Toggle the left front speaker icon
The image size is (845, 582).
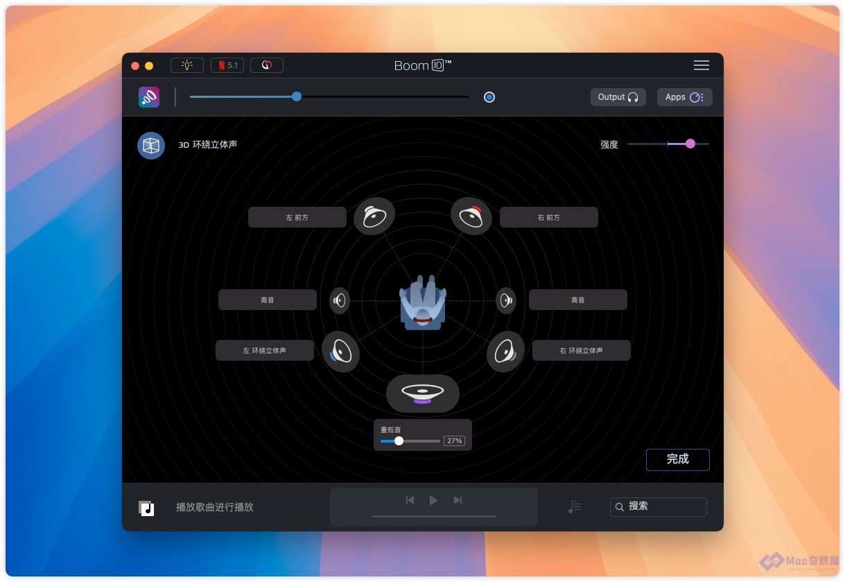374,216
